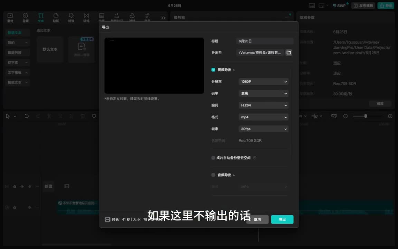Open the 码率 更高 dropdown
This screenshot has width=398, height=249.
[x=264, y=93]
